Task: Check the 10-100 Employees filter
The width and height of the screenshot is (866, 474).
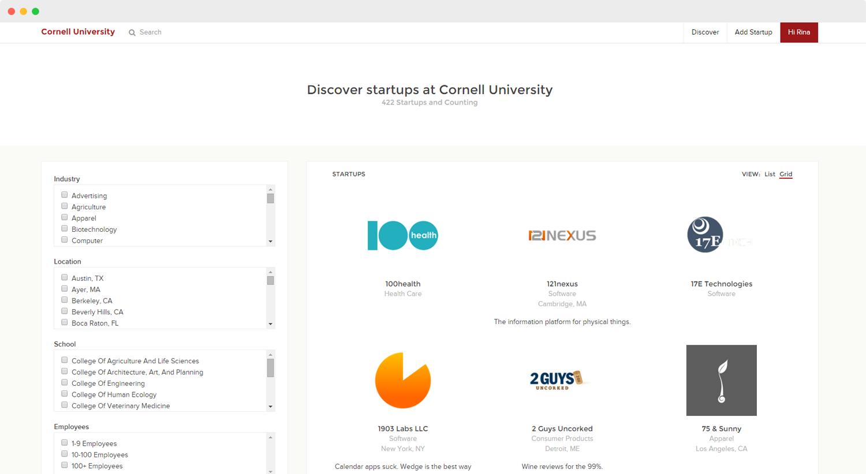Action: [65, 454]
